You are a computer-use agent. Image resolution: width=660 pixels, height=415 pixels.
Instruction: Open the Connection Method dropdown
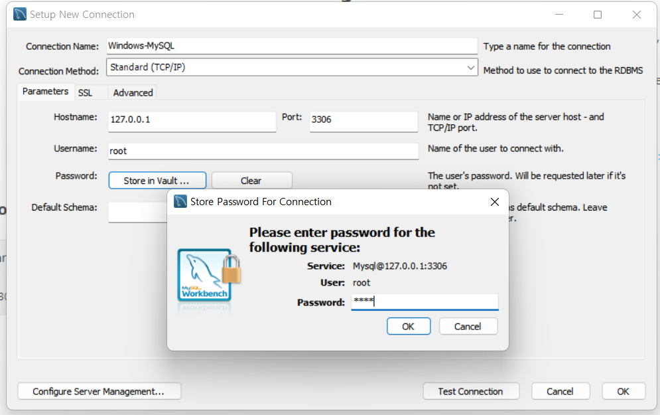292,68
